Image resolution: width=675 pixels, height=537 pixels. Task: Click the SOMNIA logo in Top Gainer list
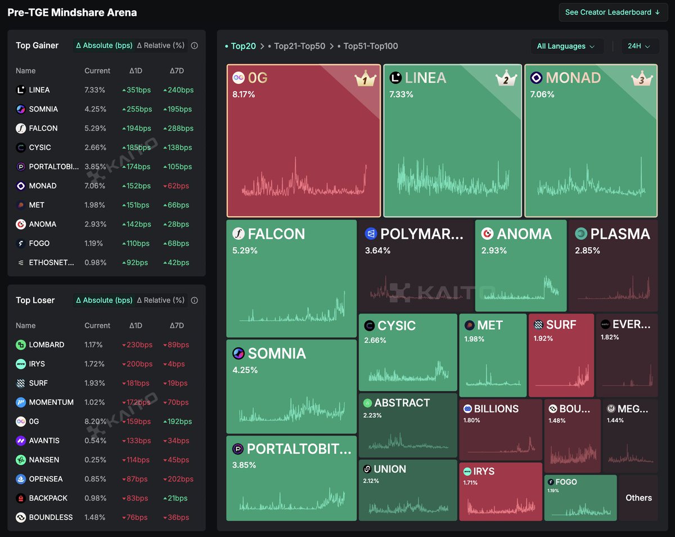point(21,109)
